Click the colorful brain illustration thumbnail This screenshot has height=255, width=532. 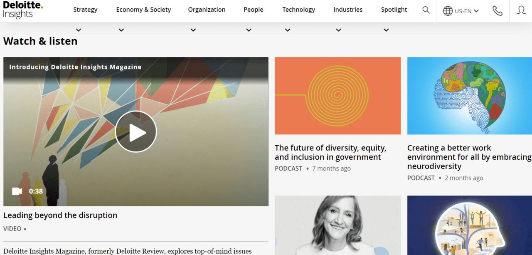469,96
